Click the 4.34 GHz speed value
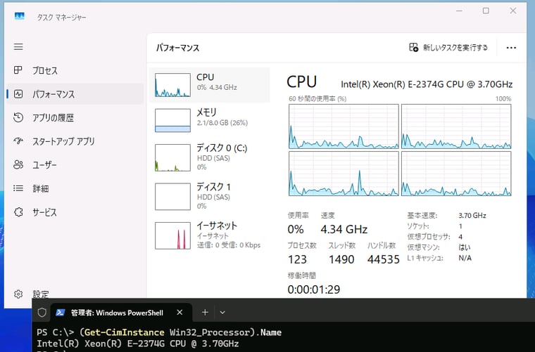Screen dimensions: 535x352 point(344,229)
